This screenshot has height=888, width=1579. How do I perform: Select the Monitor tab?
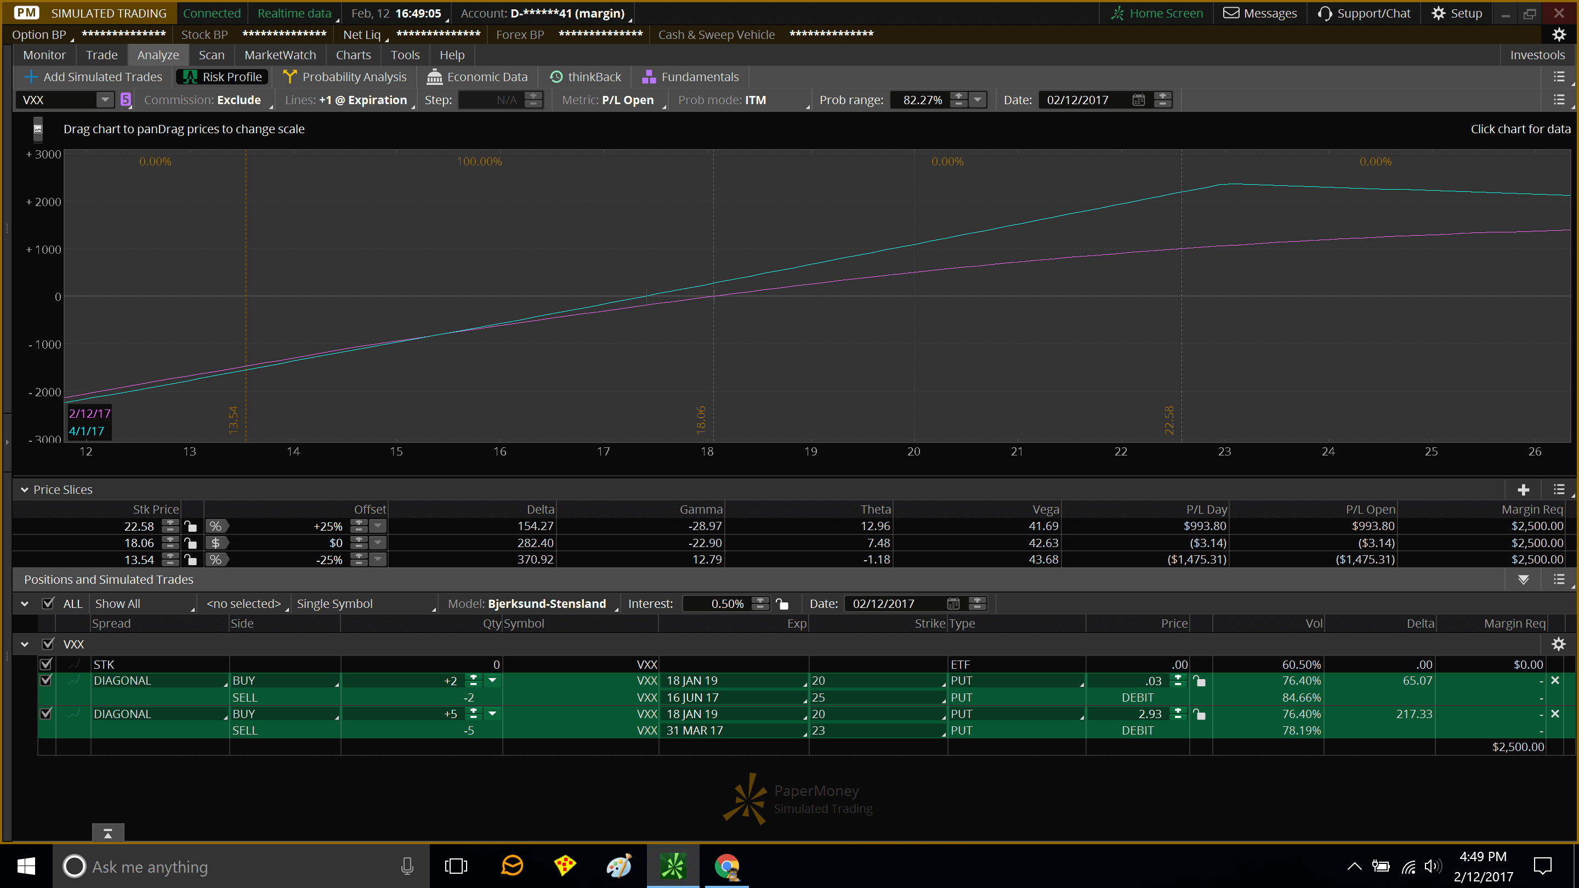coord(44,55)
